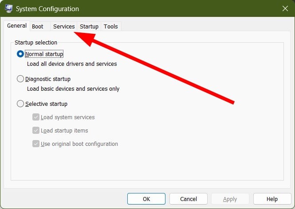Click the 'System Configuration' window title
The height and width of the screenshot is (209, 295).
(47, 9)
